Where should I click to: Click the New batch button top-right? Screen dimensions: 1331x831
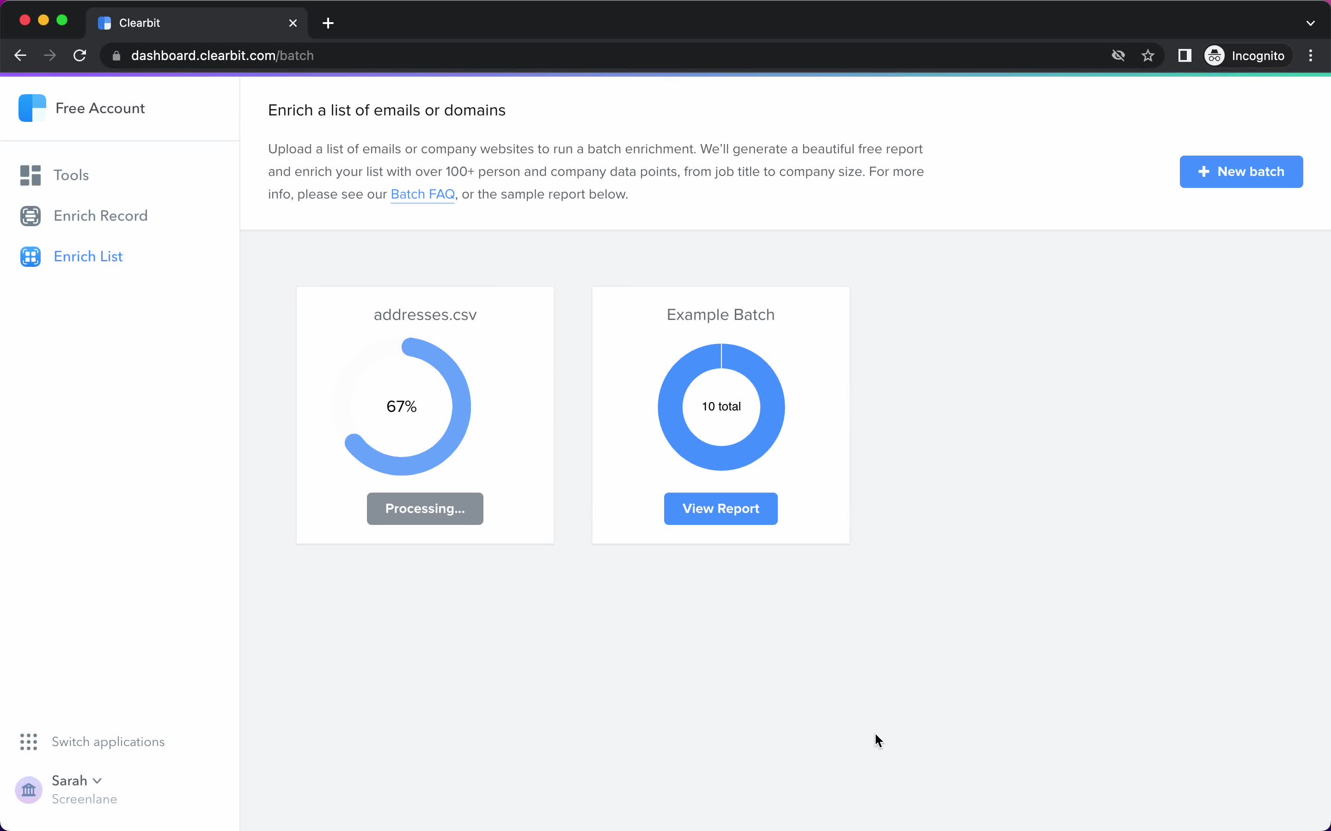(1241, 171)
